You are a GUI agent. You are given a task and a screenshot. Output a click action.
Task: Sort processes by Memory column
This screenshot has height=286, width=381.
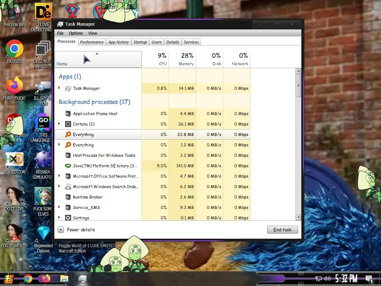point(182,59)
